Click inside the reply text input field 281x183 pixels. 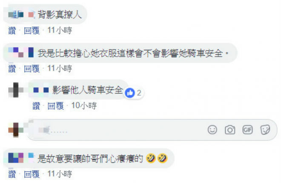click(122, 130)
